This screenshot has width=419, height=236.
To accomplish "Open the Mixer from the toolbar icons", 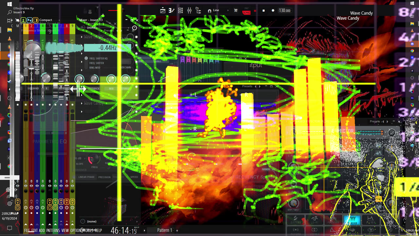I will [x=189, y=10].
